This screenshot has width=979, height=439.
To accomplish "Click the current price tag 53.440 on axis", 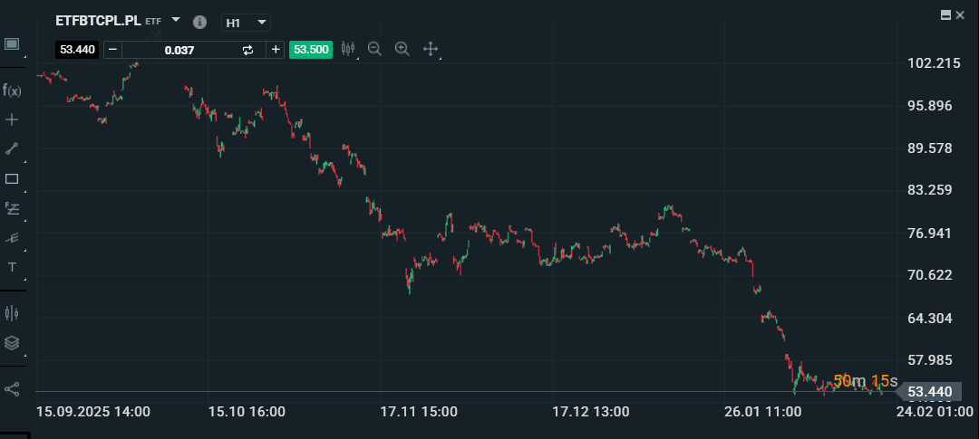I will click(929, 392).
